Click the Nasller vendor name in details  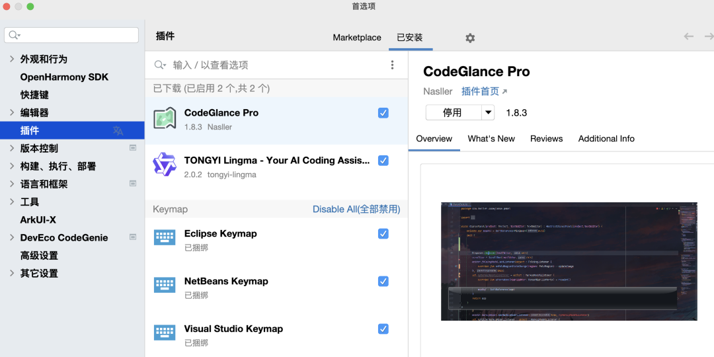(x=438, y=91)
